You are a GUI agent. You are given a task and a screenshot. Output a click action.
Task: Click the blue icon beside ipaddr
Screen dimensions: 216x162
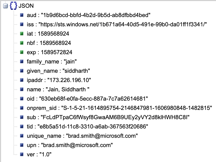(x=22, y=80)
